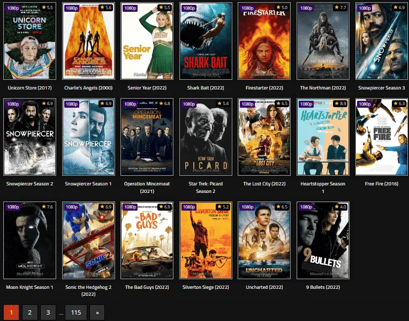Click the 5.0 star rating on Firestarter
The width and height of the screenshot is (409, 321).
click(282, 8)
